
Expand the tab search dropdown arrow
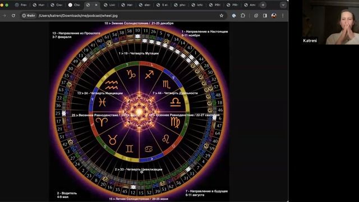[x=283, y=5]
